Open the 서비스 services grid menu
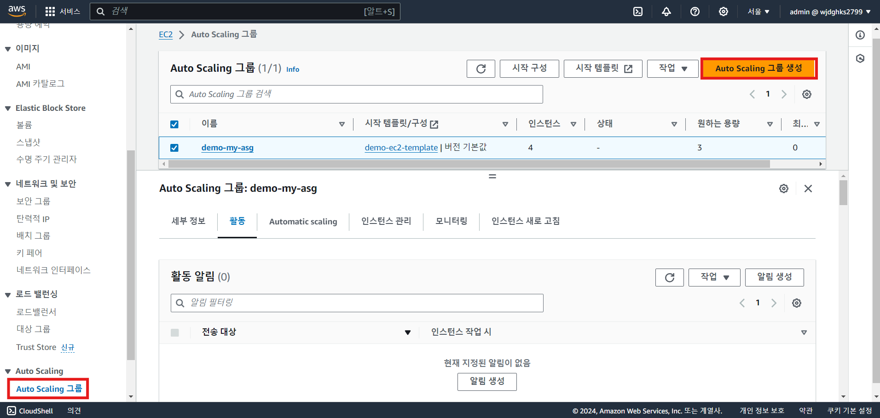Image resolution: width=880 pixels, height=418 pixels. click(x=63, y=11)
